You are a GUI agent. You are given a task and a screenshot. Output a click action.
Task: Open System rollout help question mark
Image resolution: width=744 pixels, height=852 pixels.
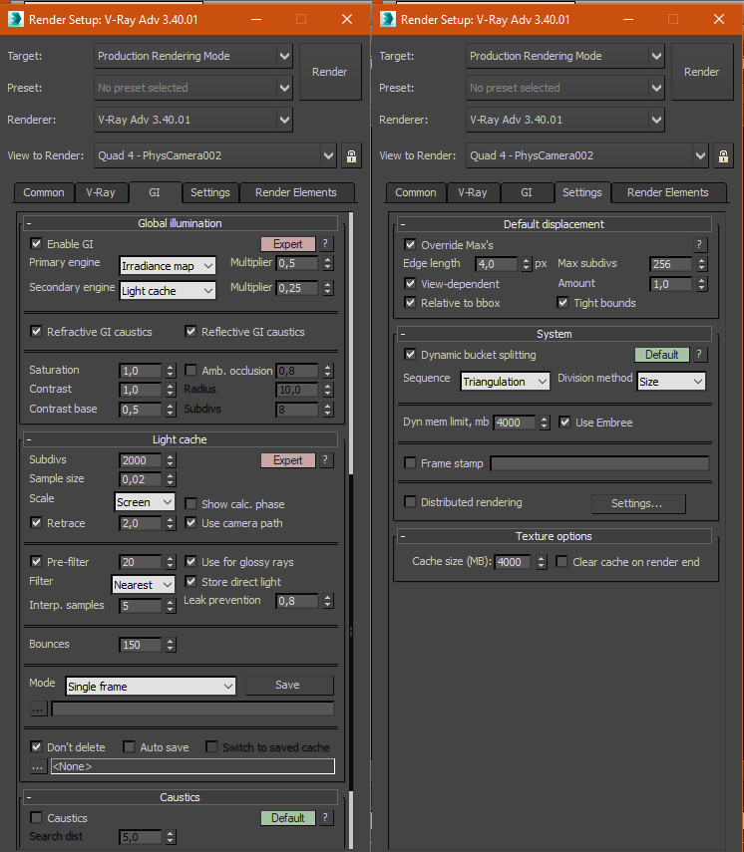pos(700,355)
